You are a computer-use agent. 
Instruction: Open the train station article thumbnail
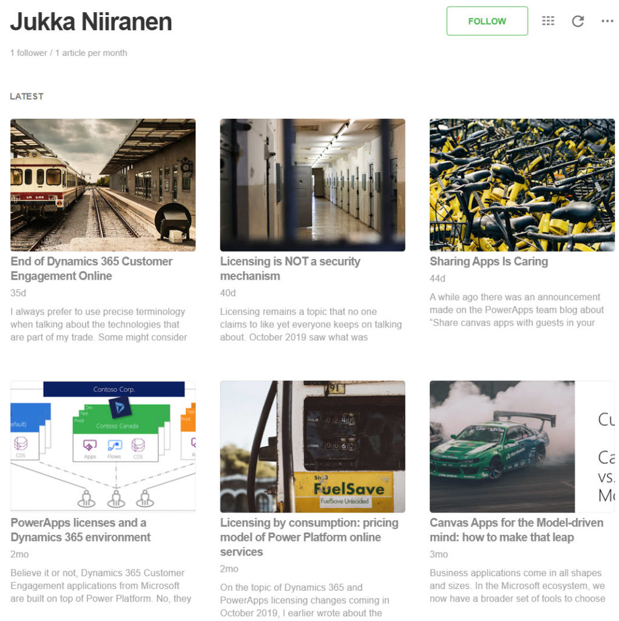[x=103, y=185]
